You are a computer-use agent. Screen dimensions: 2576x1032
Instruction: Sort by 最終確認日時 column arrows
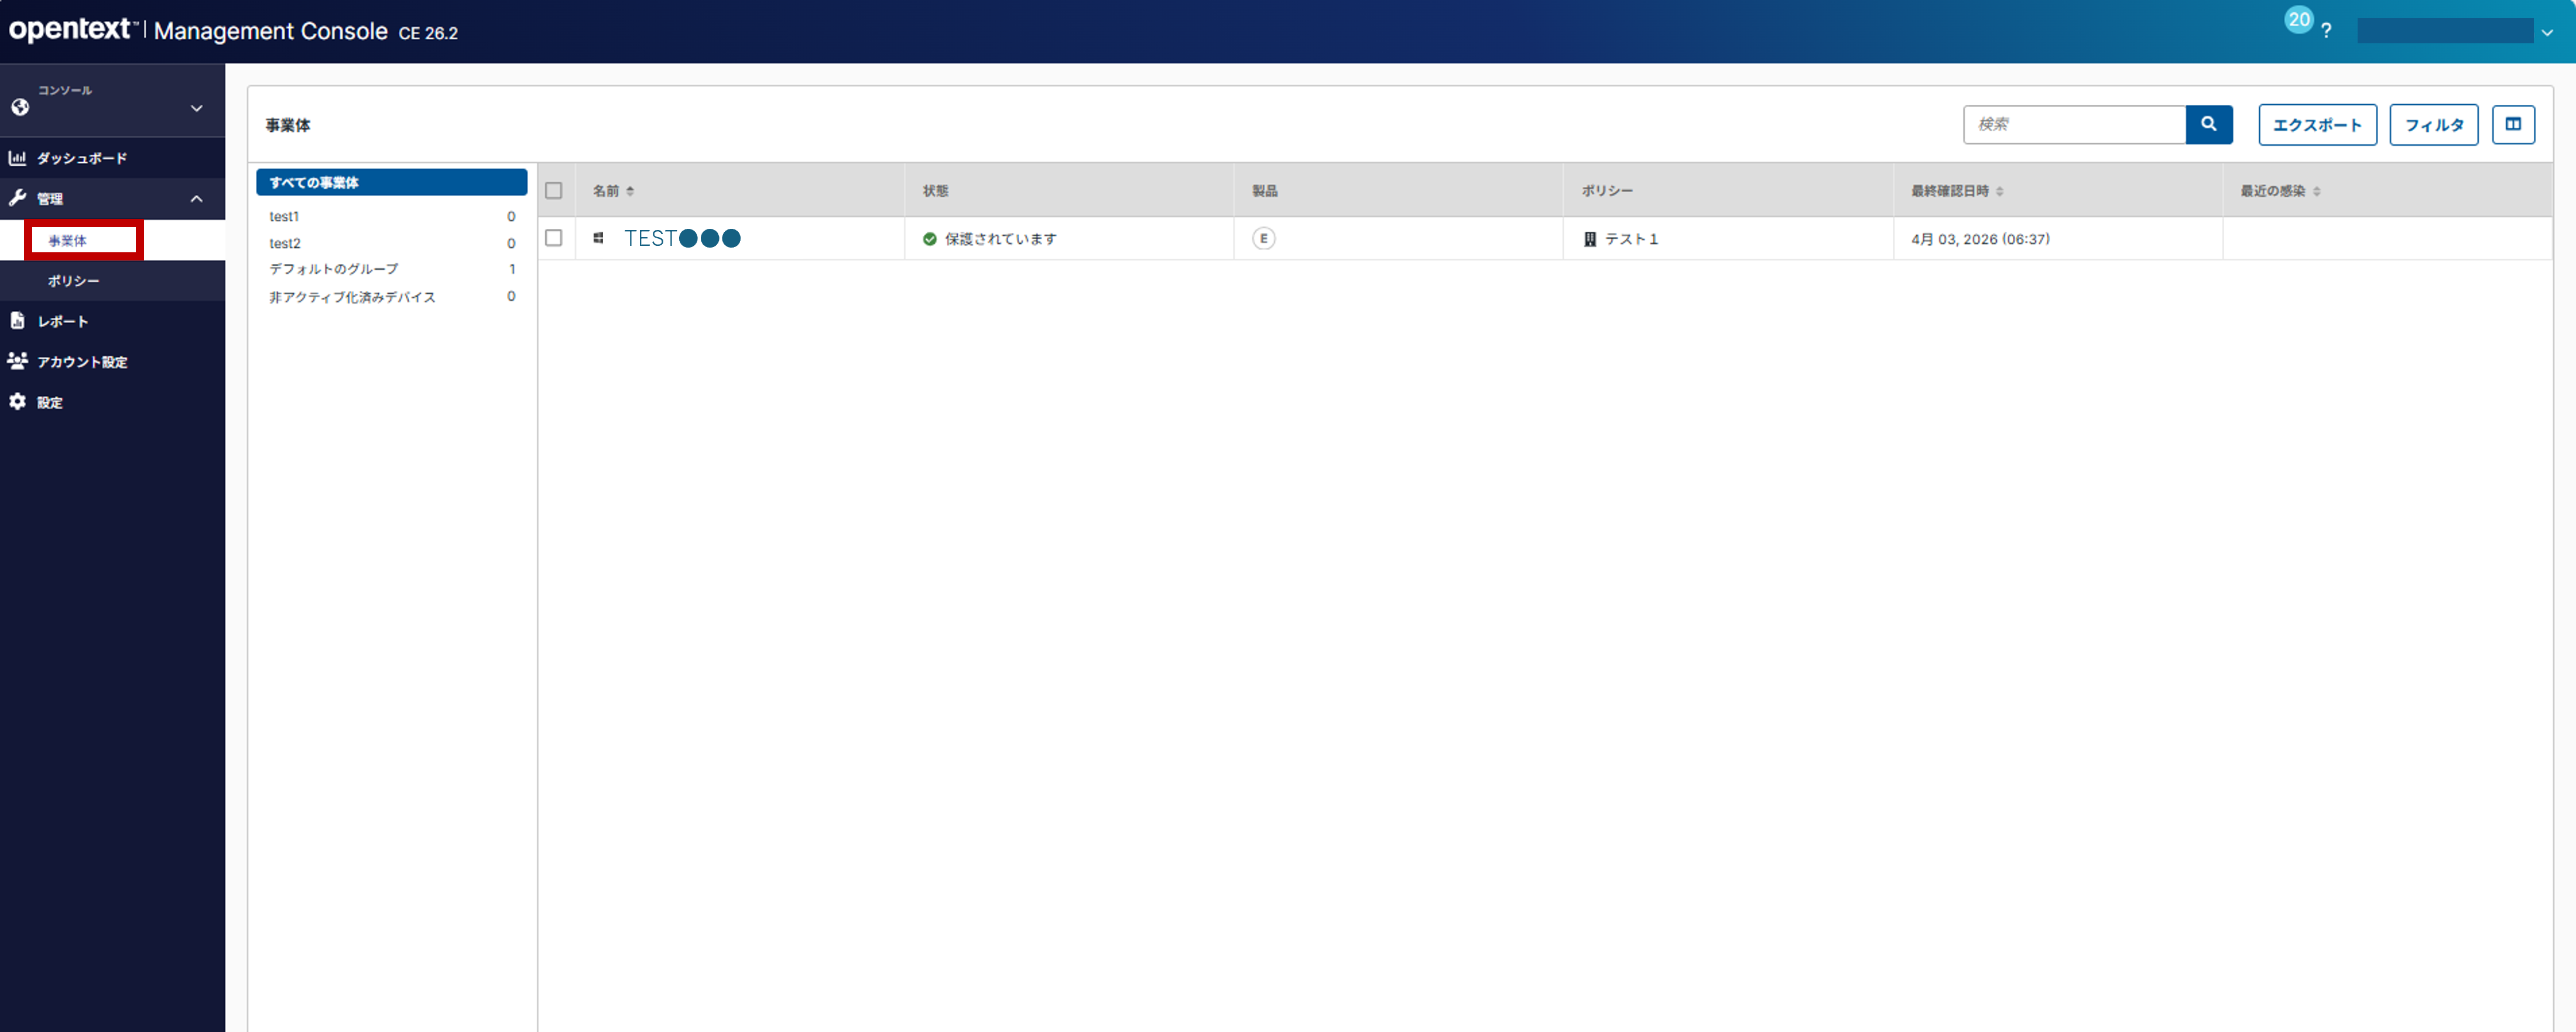click(1999, 191)
